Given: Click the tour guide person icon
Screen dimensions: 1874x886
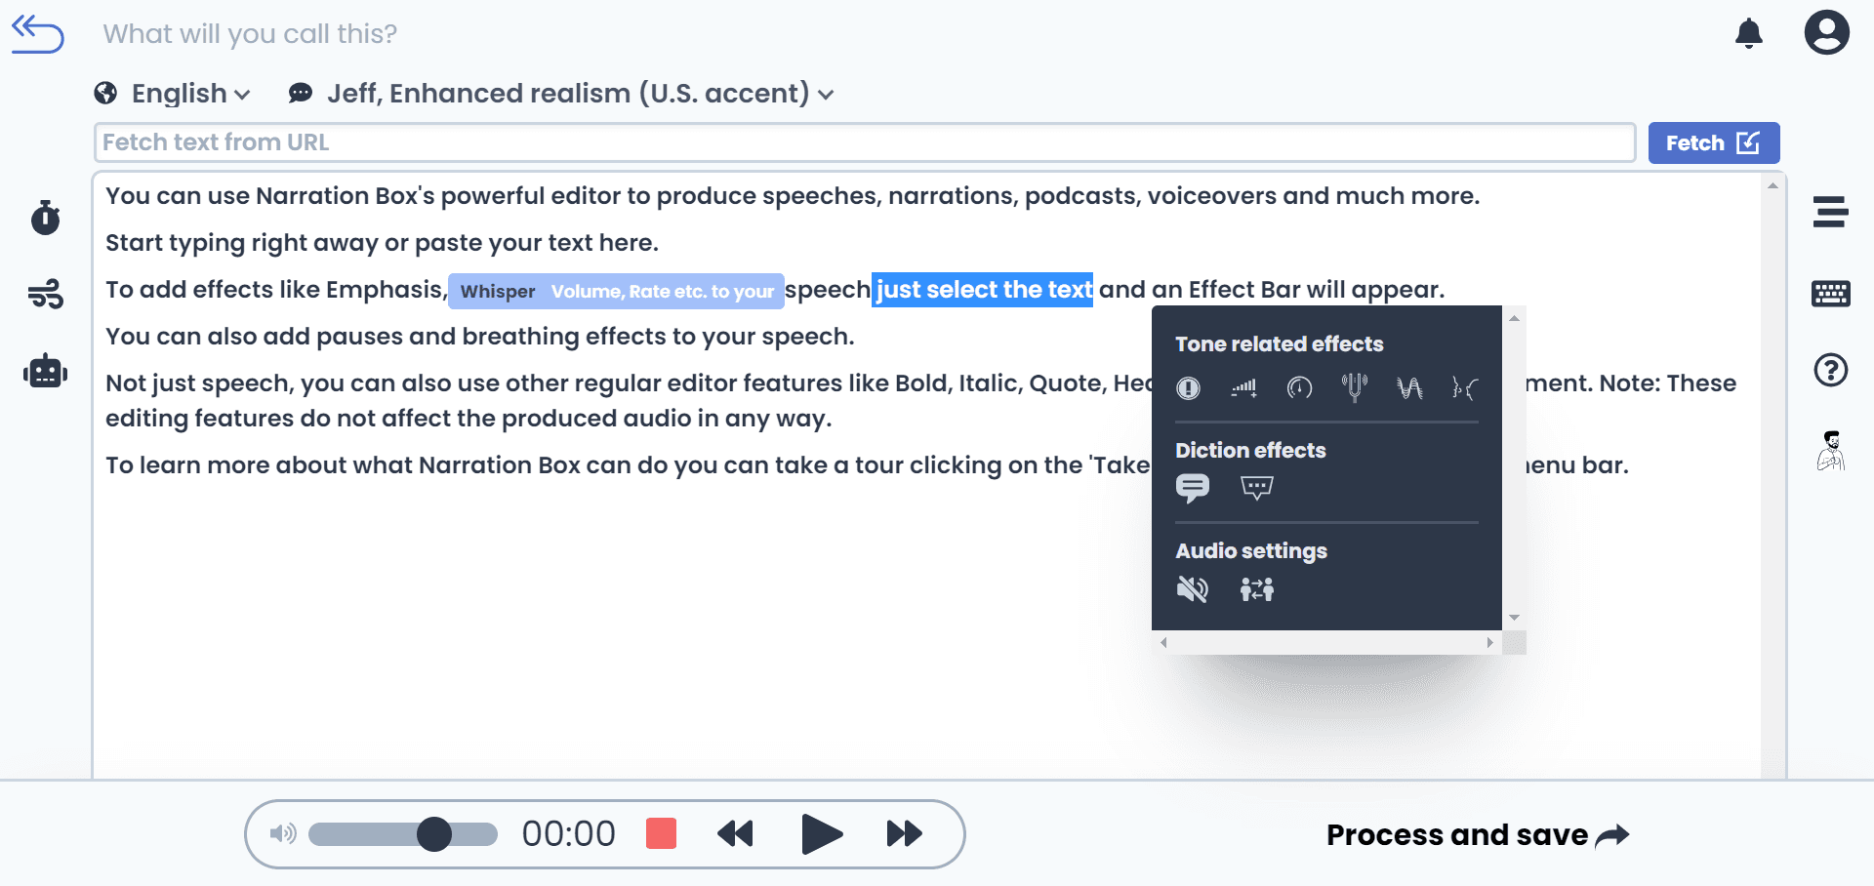Looking at the screenshot, I should coord(1831,451).
